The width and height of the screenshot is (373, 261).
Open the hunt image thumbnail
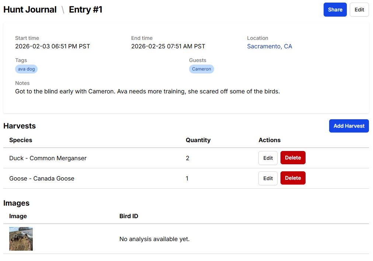point(21,238)
